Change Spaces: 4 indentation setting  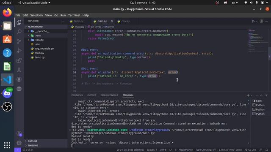coord(152,150)
